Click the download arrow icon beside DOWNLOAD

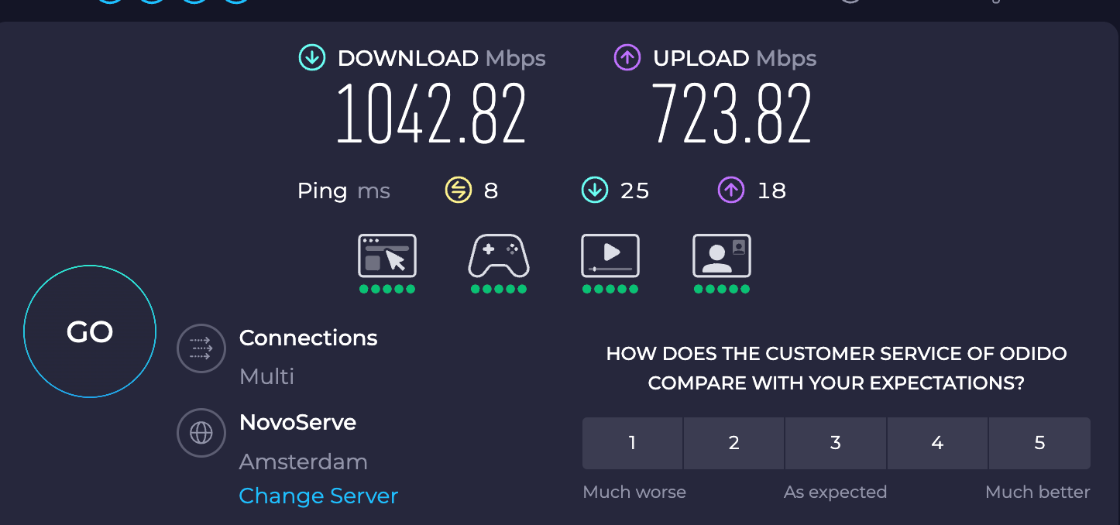click(312, 57)
